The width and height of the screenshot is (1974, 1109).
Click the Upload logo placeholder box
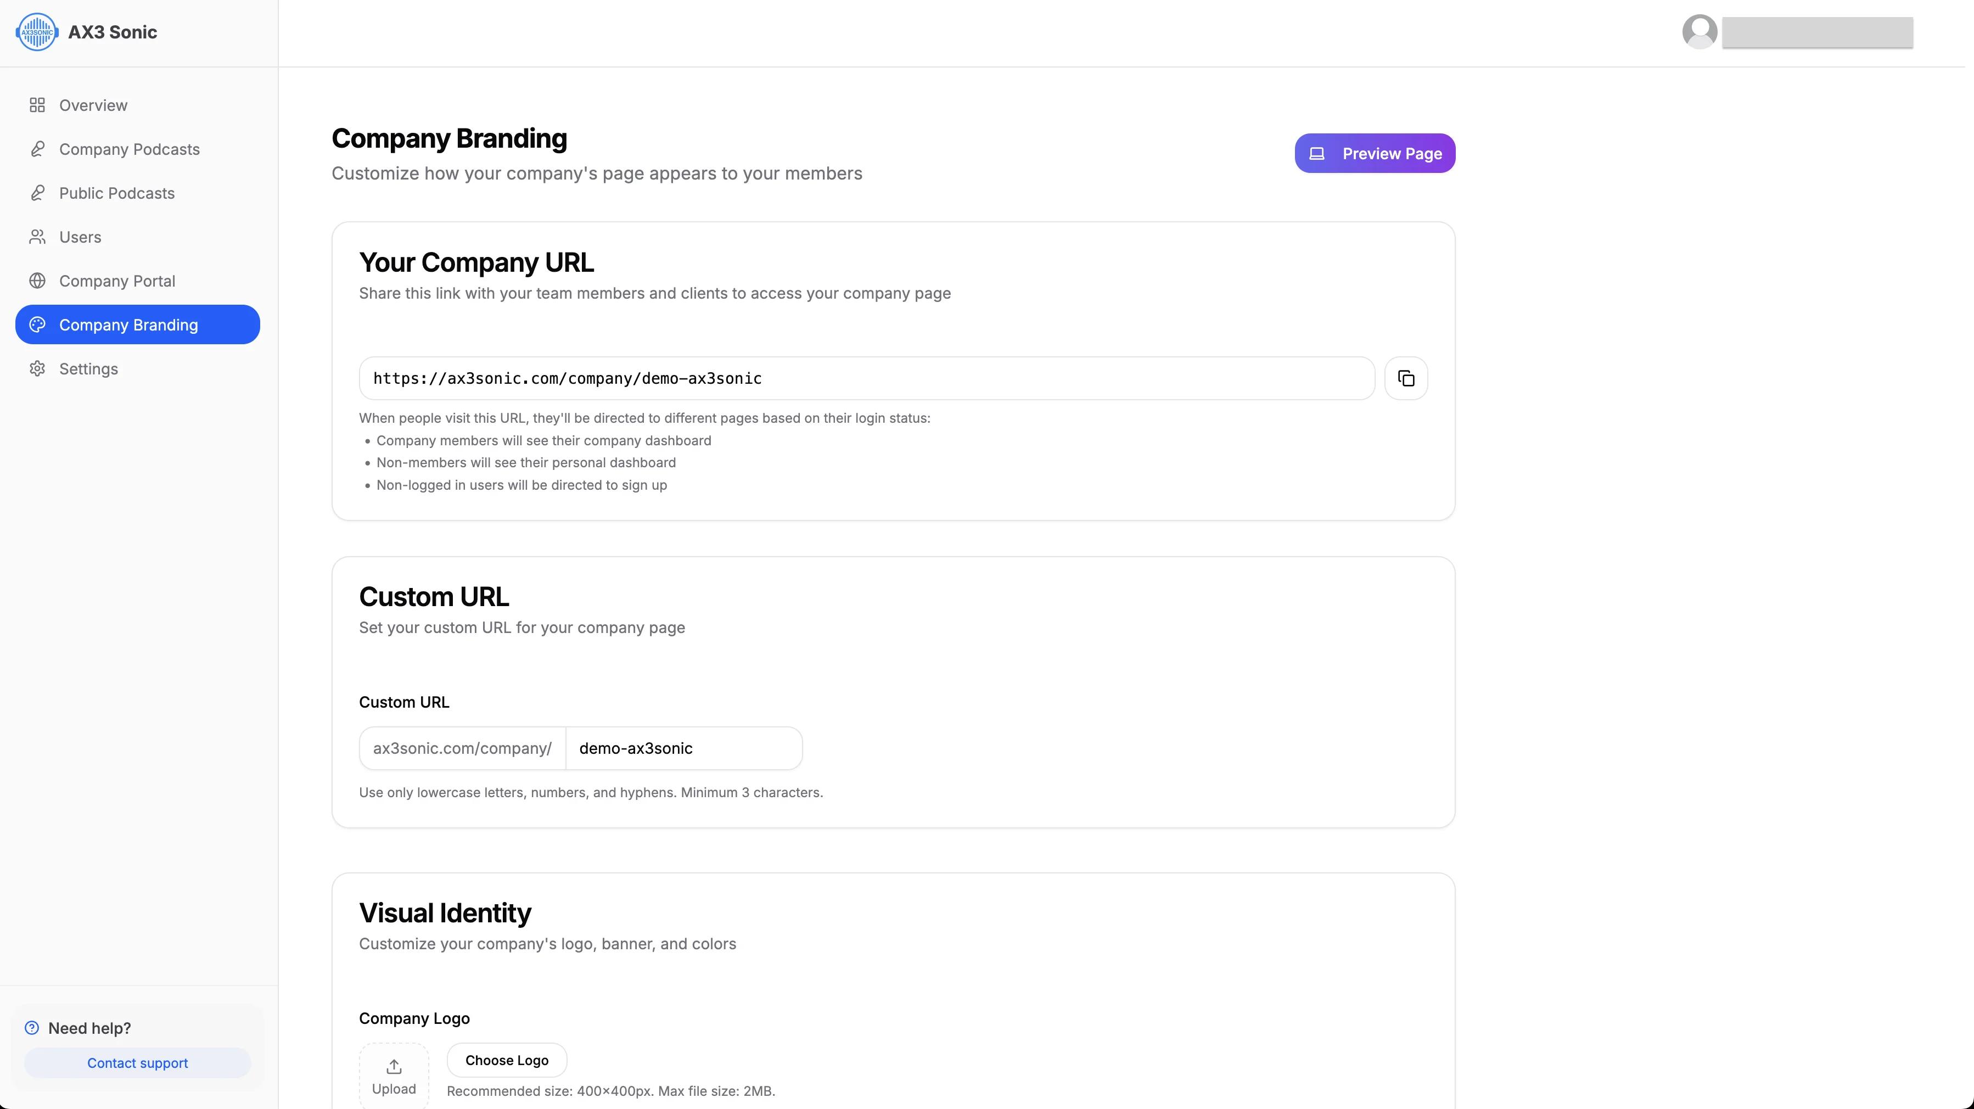tap(394, 1076)
